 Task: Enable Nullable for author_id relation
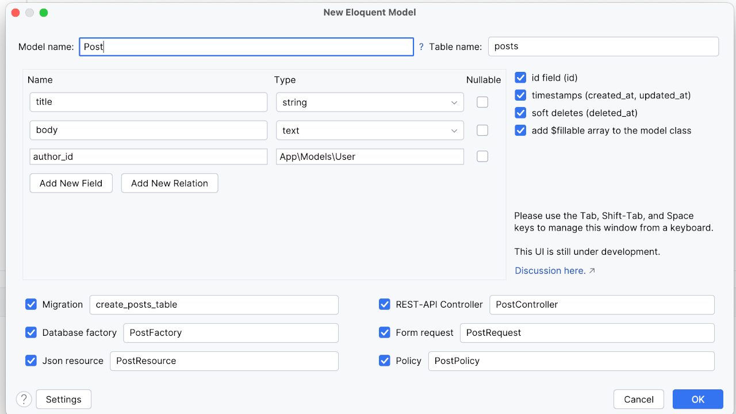click(x=482, y=156)
